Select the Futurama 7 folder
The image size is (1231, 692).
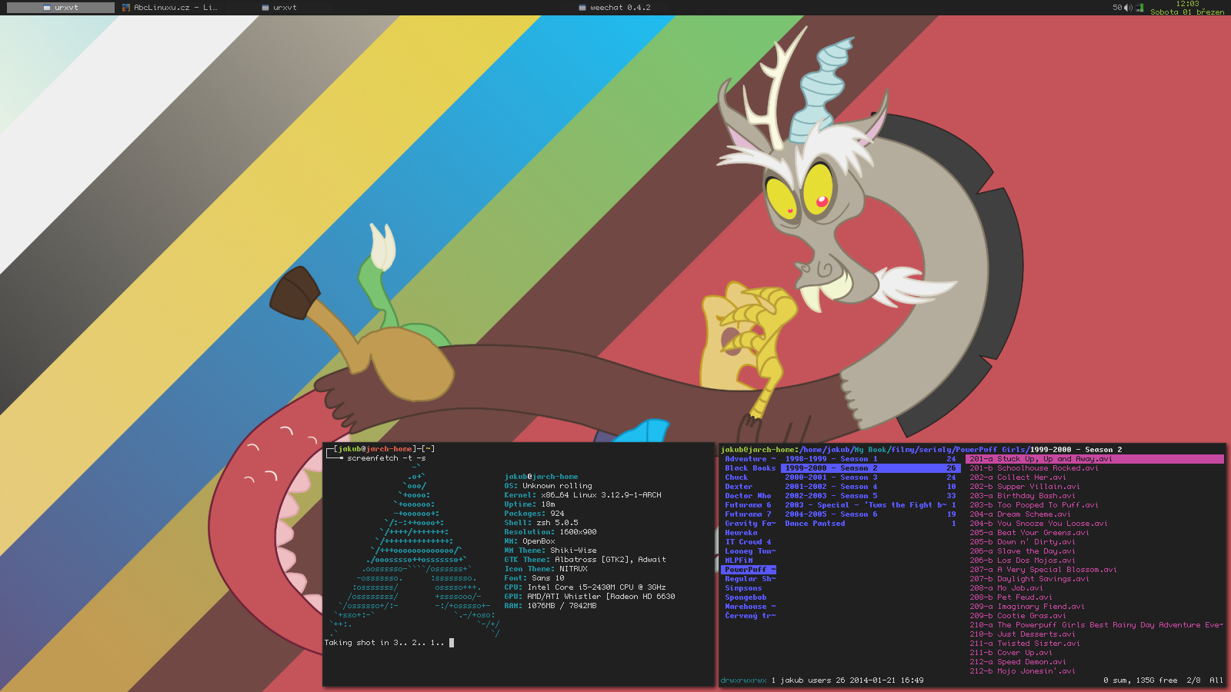click(x=748, y=514)
